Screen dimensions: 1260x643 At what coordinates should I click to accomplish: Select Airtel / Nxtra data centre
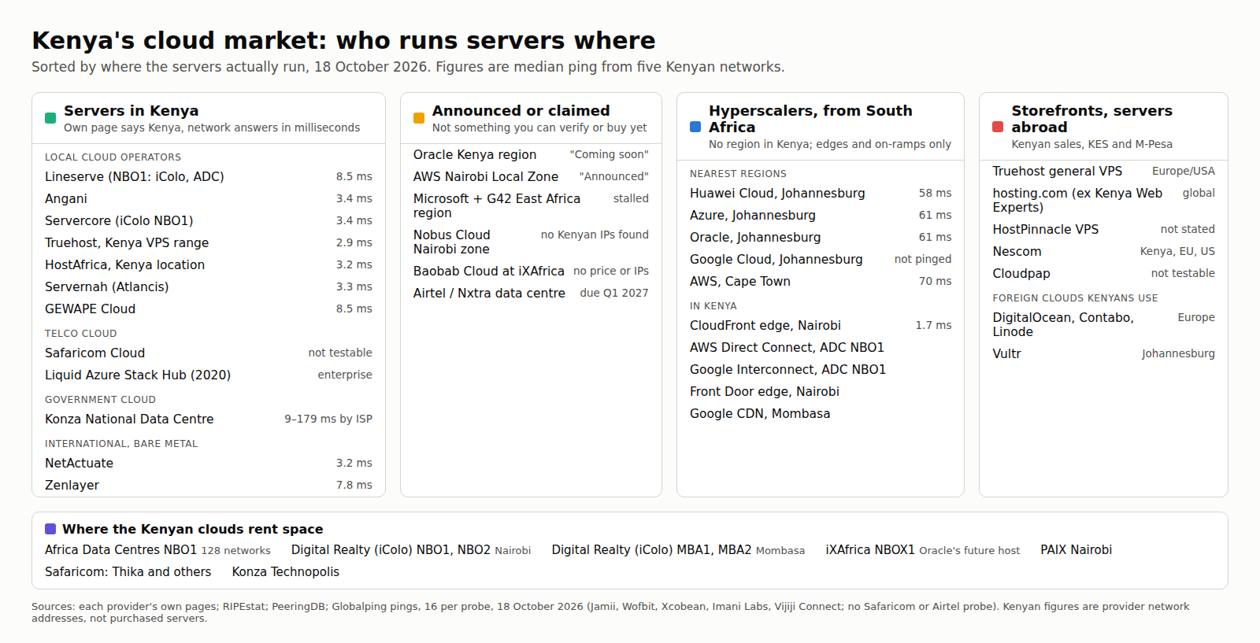tap(531, 293)
